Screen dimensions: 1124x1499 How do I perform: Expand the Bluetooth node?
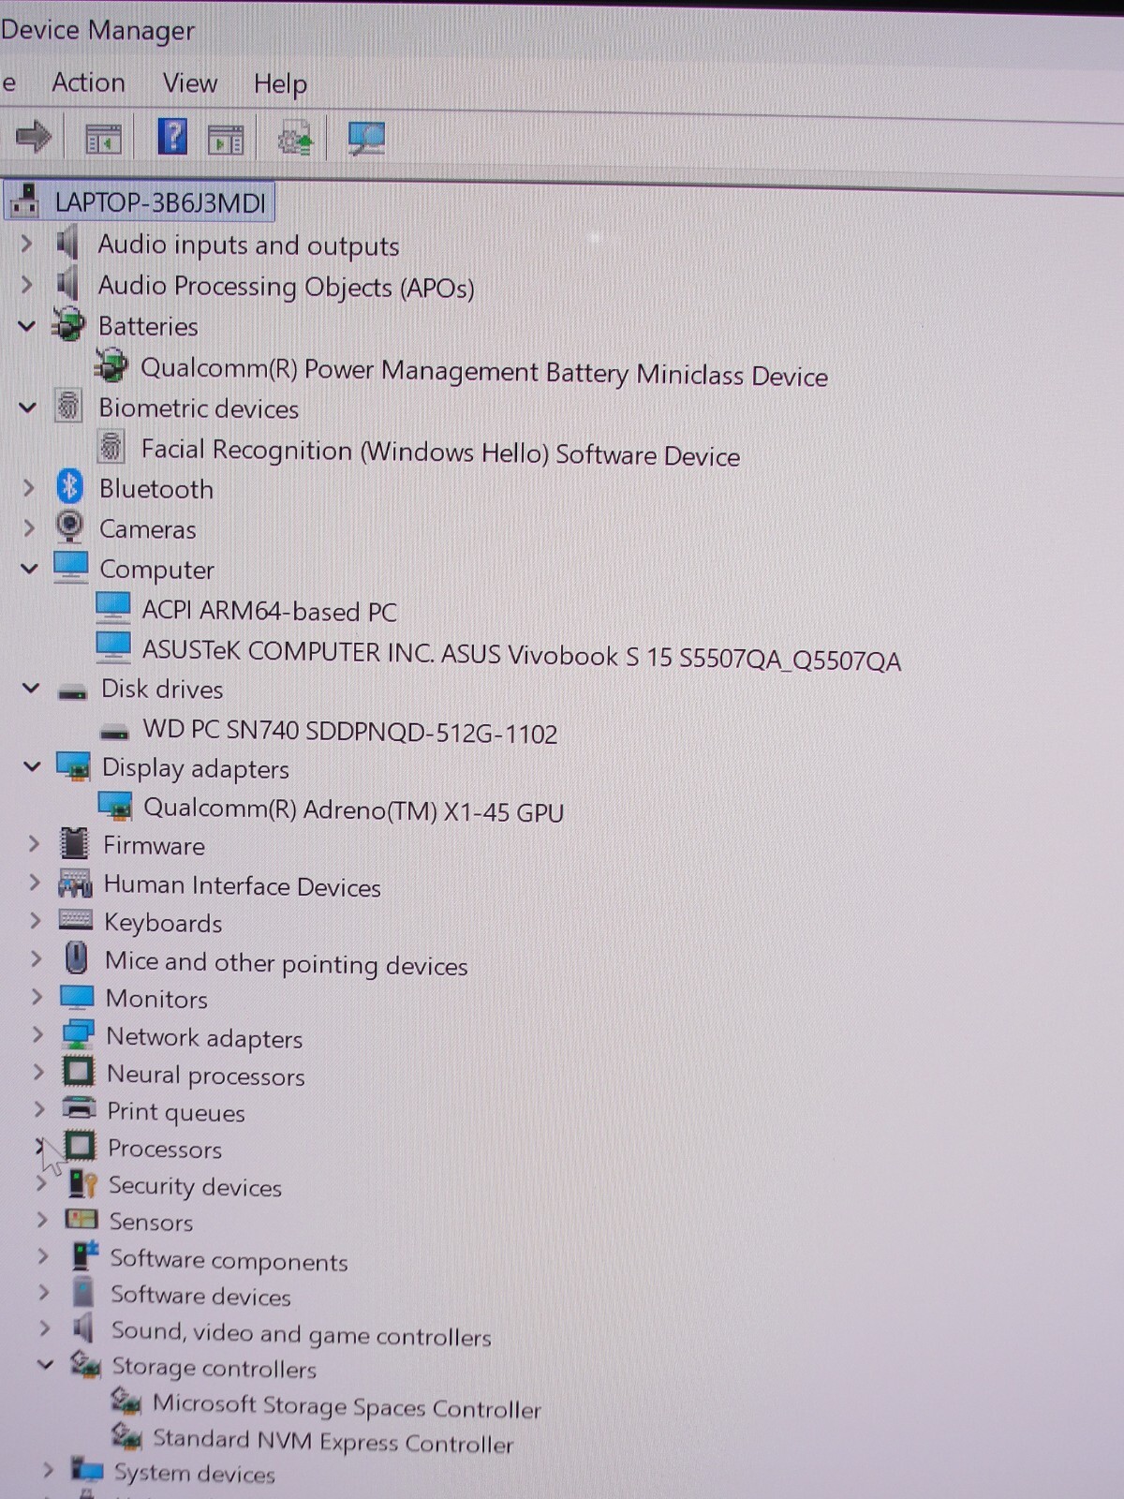tap(28, 487)
